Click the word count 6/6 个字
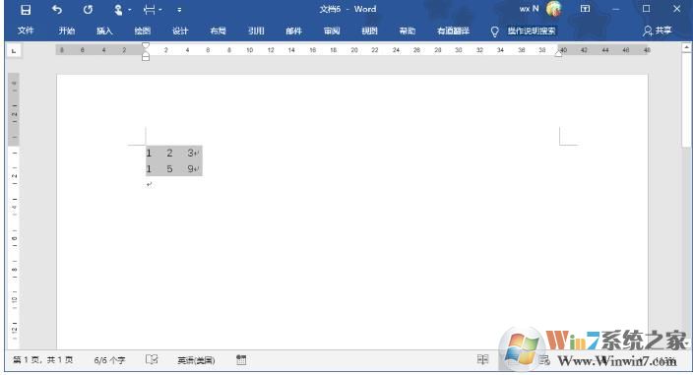This screenshot has width=693, height=375. (109, 360)
